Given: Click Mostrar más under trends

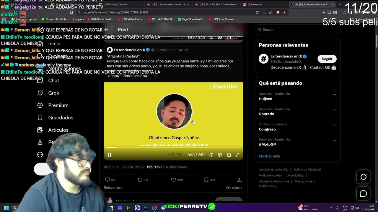Looking at the screenshot, I should 269,156.
